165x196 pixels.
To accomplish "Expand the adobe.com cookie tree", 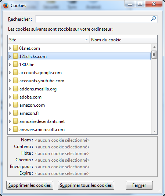I will (10, 97).
